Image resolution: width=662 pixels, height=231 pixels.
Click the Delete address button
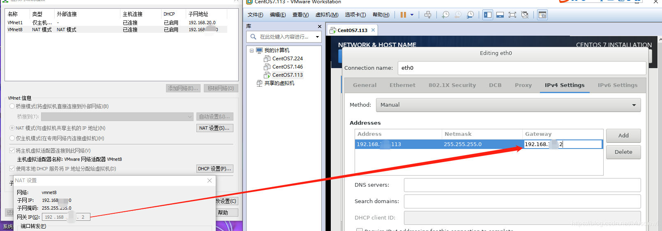coord(623,152)
